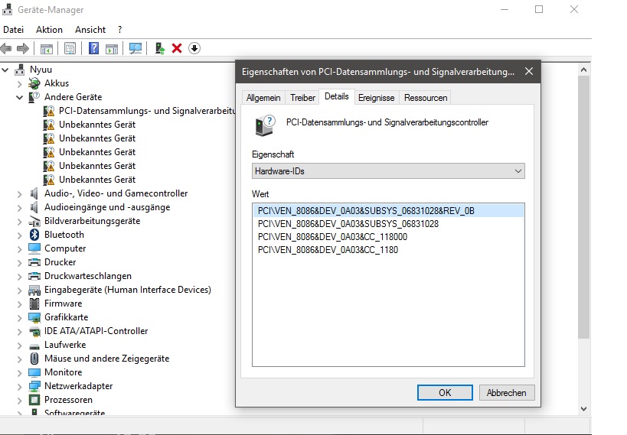Expand the Netzwerkadapter category

tap(20, 386)
